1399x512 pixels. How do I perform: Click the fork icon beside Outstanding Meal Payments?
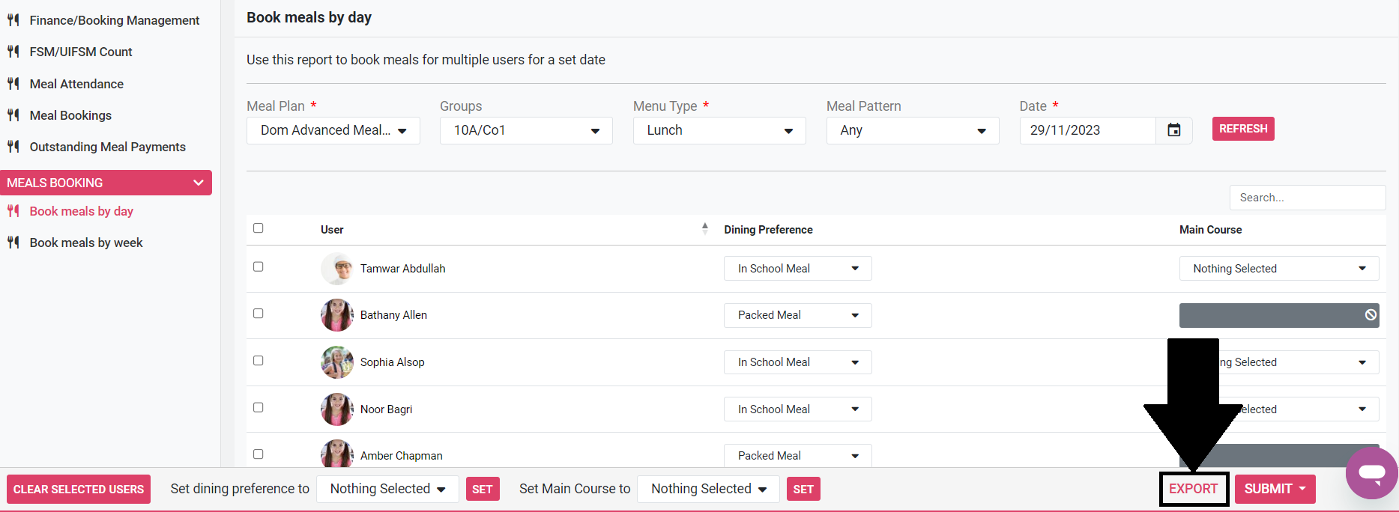(x=13, y=147)
